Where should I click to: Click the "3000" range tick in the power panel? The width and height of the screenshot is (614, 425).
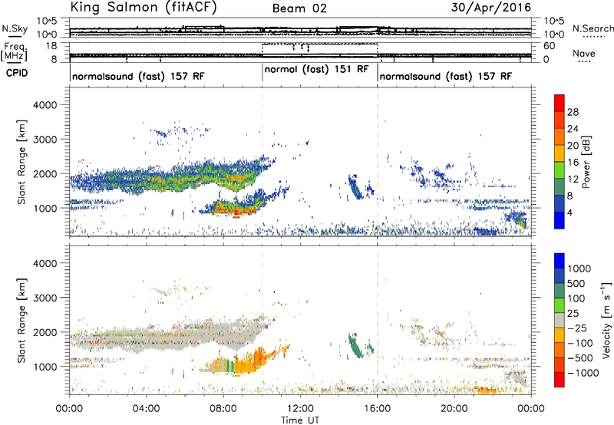[x=45, y=140]
